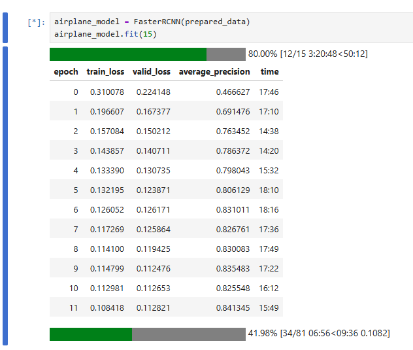
Task: Select time value 17:22
Action: point(269,268)
